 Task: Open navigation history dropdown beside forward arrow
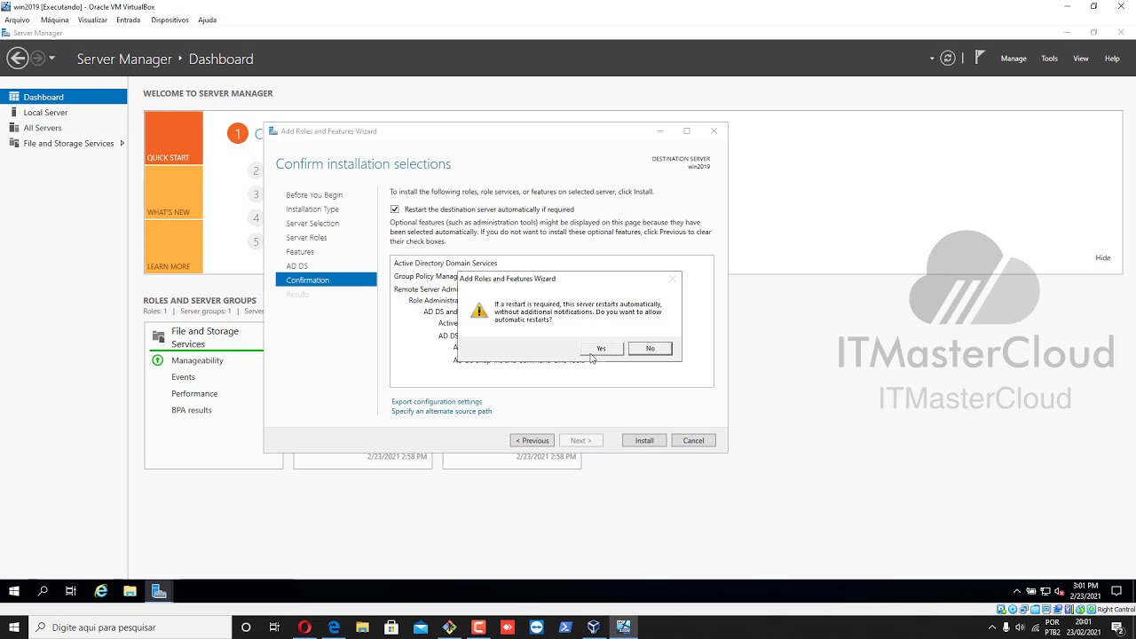51,59
